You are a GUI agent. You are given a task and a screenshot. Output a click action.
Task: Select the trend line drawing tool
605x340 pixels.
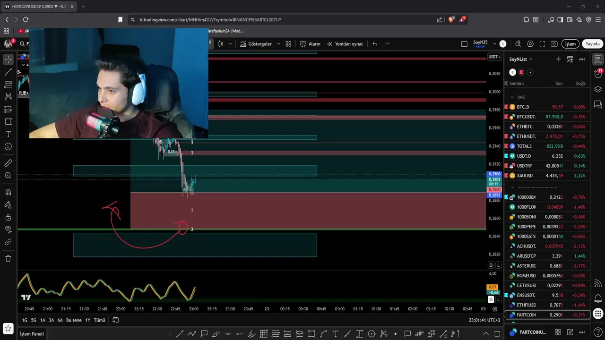[8, 72]
